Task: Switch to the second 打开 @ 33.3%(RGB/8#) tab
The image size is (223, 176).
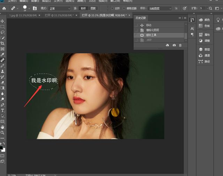Action: click(x=59, y=15)
